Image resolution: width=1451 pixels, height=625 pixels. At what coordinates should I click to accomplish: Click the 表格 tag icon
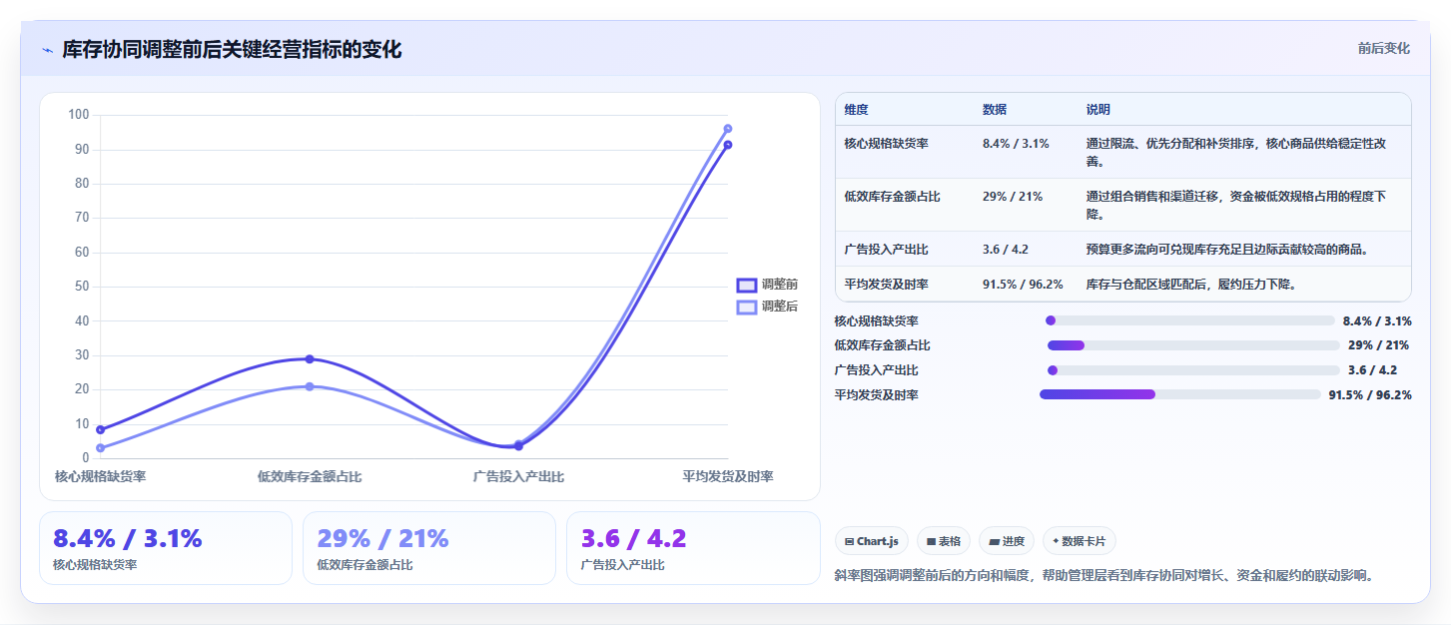point(931,541)
